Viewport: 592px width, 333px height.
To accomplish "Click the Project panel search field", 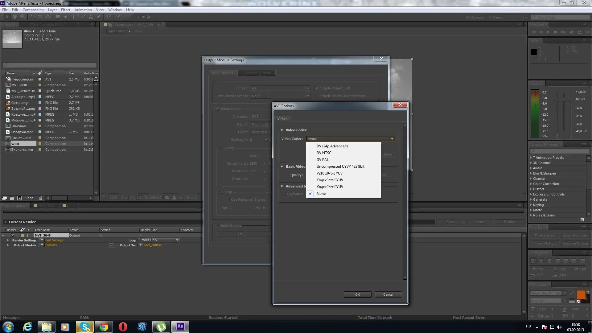I will coord(50,65).
